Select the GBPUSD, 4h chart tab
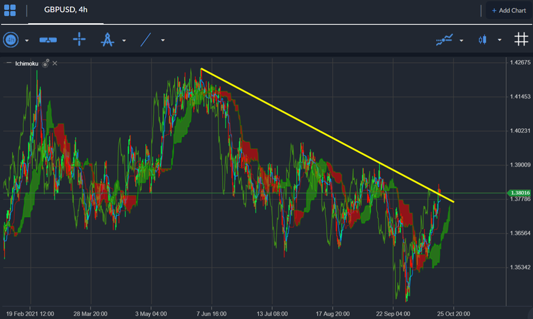The image size is (533, 319). tap(65, 10)
